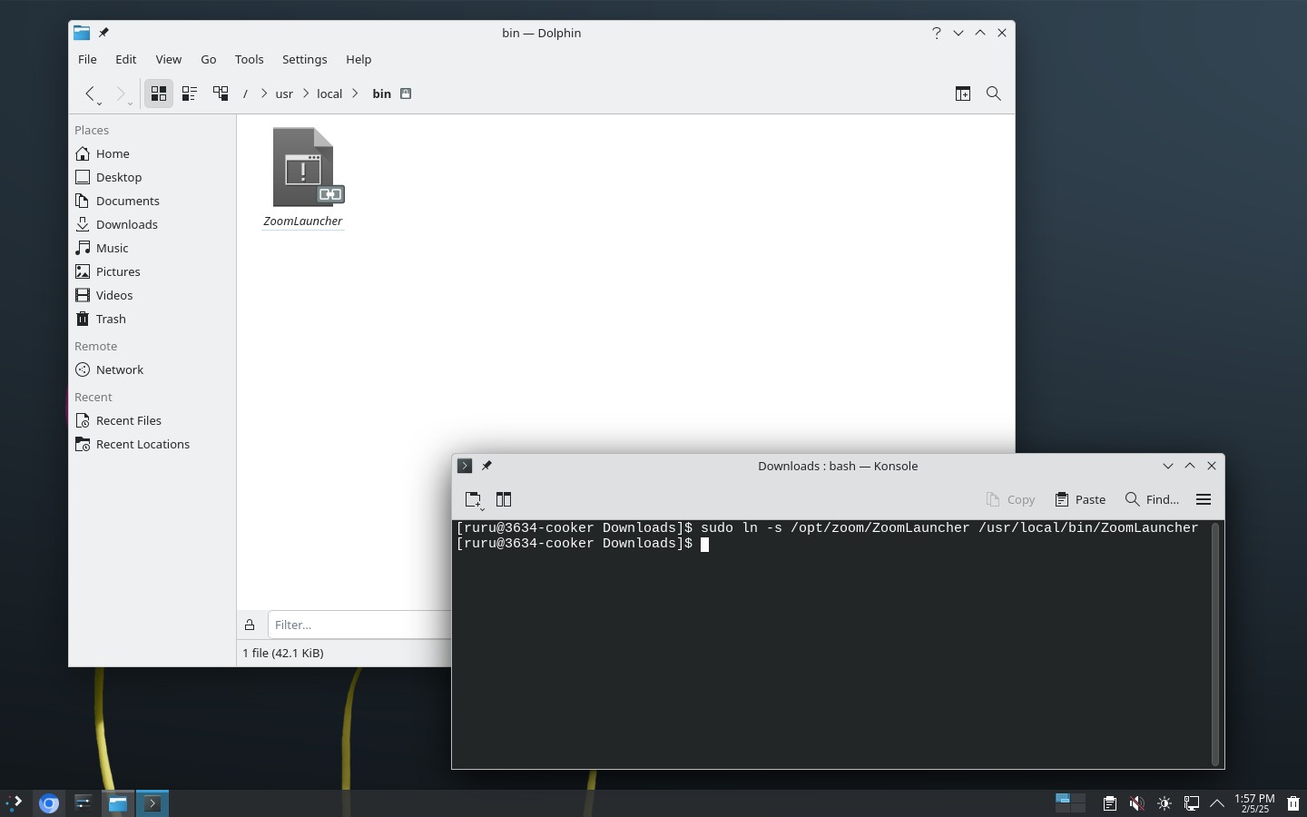Click the Find... button in Konsole
The image size is (1307, 817).
pos(1152,499)
